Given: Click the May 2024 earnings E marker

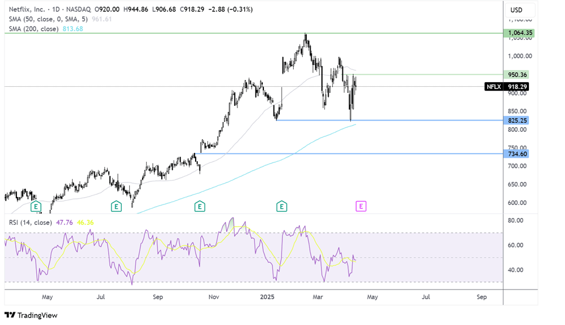Looking at the screenshot, I should 36,207.
